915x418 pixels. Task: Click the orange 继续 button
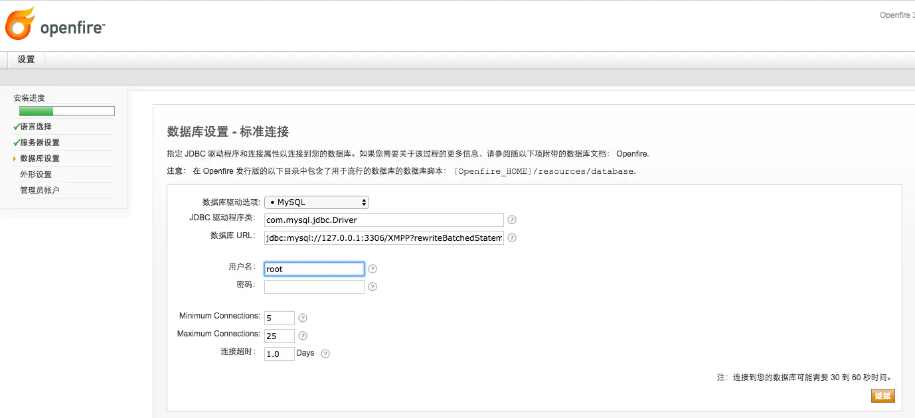click(883, 396)
